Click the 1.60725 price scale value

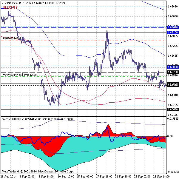173,105
